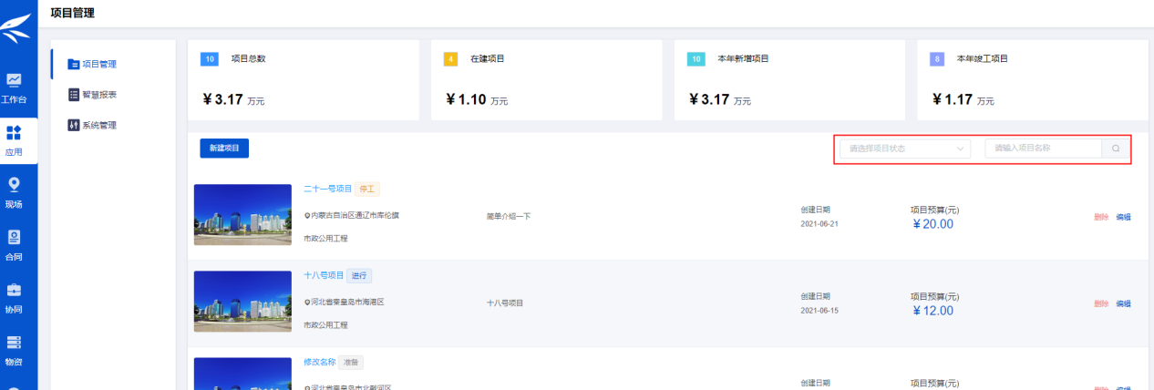Click location pin icon for 内蒙古自治区通辽市库伦旗
This screenshot has width=1154, height=390.
click(x=307, y=216)
